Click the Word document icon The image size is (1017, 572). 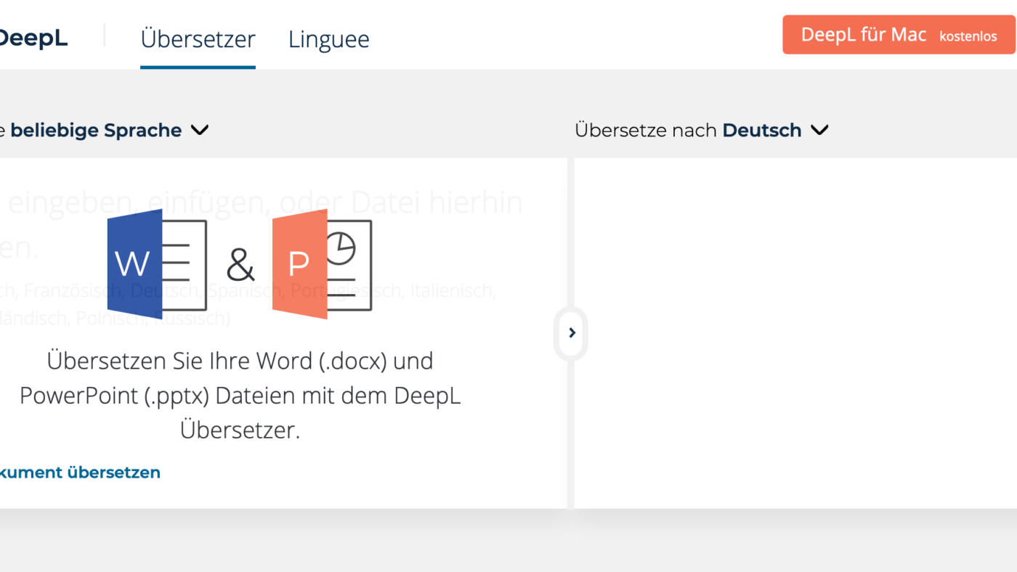[157, 264]
